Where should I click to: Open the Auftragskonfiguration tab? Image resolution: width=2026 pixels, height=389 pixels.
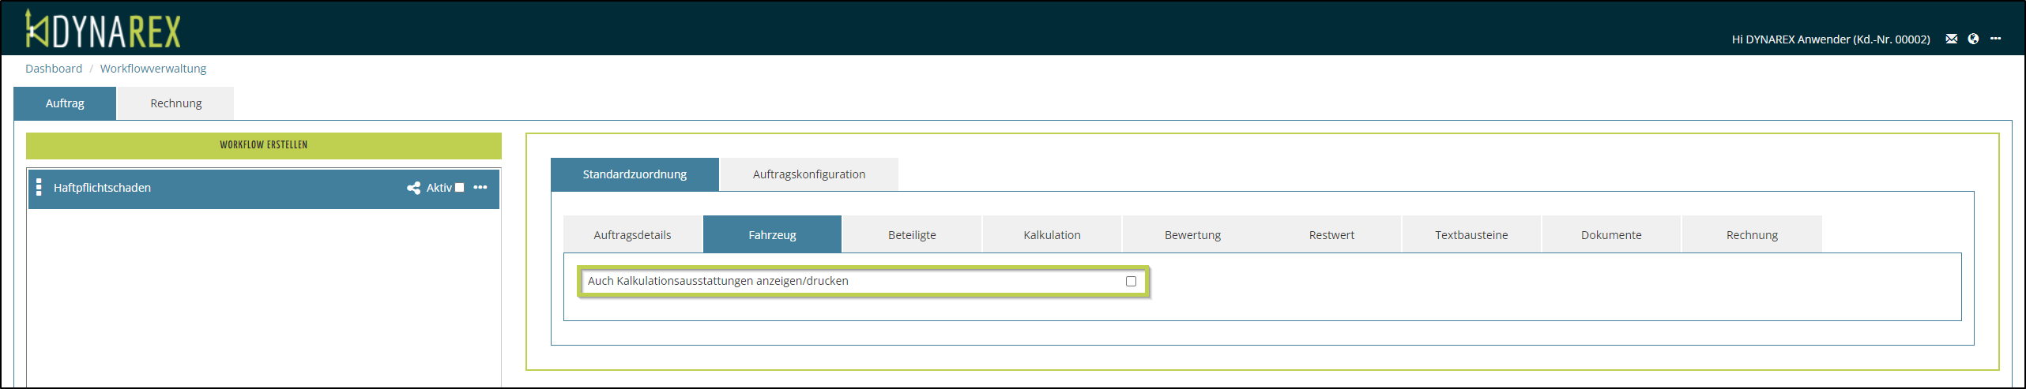[x=808, y=174]
